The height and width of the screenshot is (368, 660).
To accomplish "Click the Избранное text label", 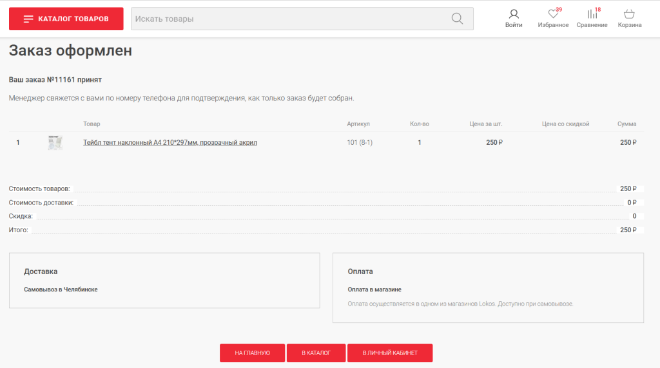I will pyautogui.click(x=553, y=25).
